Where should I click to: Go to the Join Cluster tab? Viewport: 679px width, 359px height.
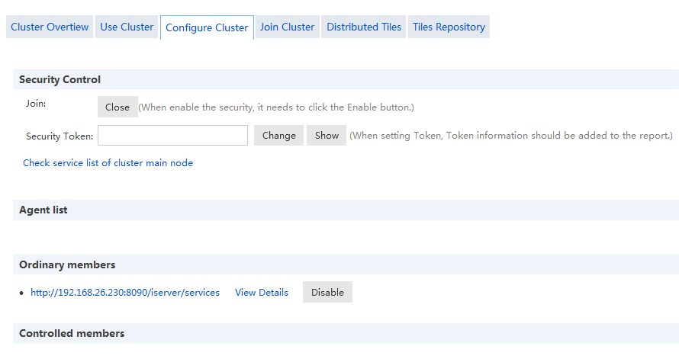tap(287, 27)
